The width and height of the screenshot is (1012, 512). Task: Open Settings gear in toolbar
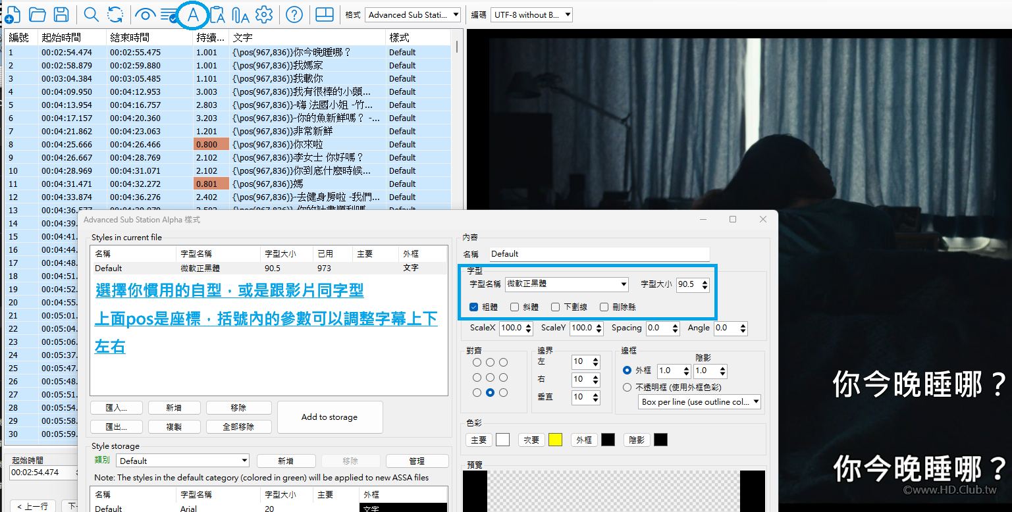(x=264, y=14)
